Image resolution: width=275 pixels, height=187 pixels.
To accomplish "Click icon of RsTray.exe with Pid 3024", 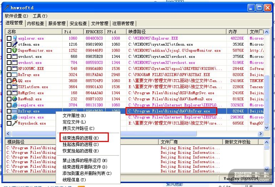I will [15, 75].
